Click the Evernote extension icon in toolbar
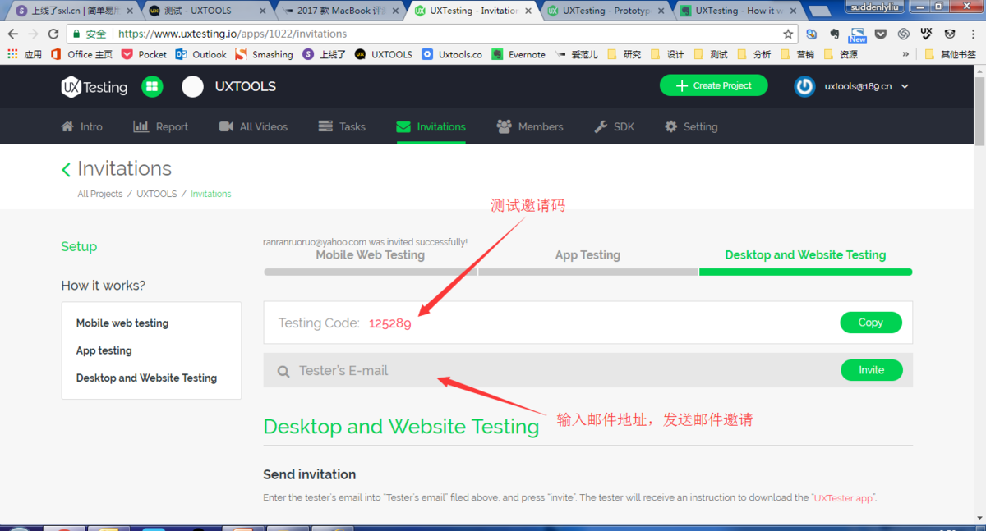Viewport: 986px width, 531px height. point(834,34)
